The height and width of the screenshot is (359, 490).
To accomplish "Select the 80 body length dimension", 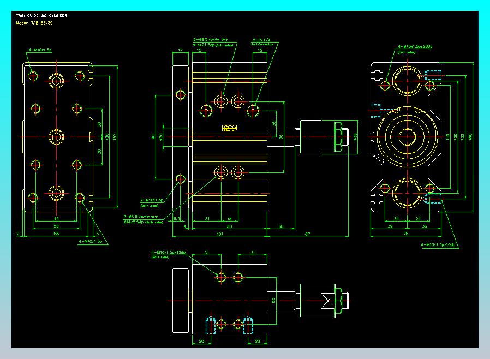I will click(229, 226).
